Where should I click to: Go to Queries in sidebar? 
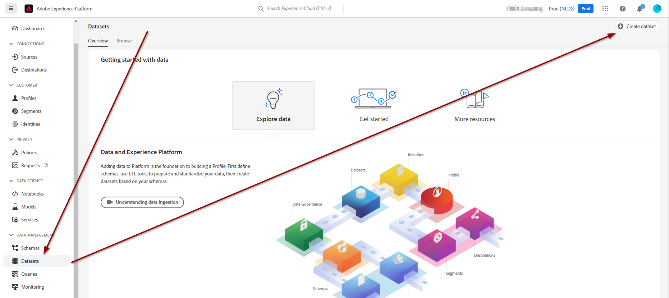[29, 274]
